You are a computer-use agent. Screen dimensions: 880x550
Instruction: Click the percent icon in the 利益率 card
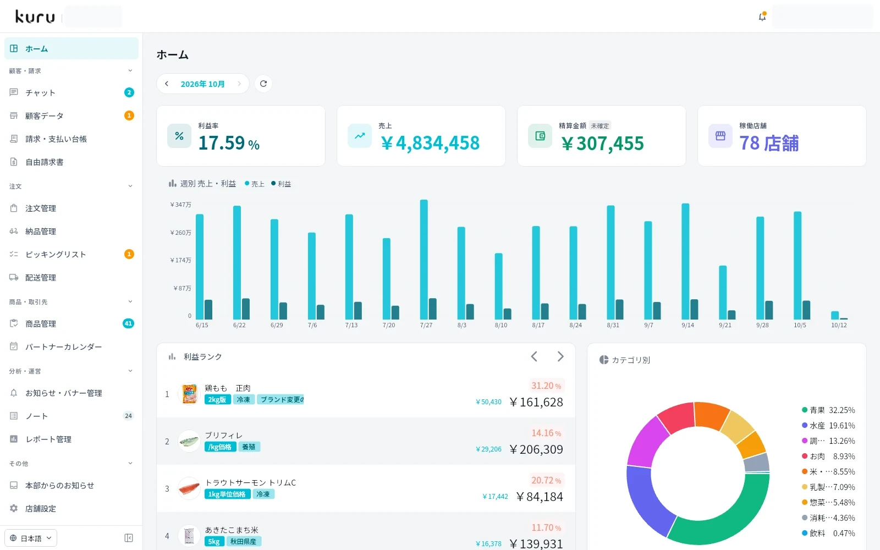click(x=179, y=136)
